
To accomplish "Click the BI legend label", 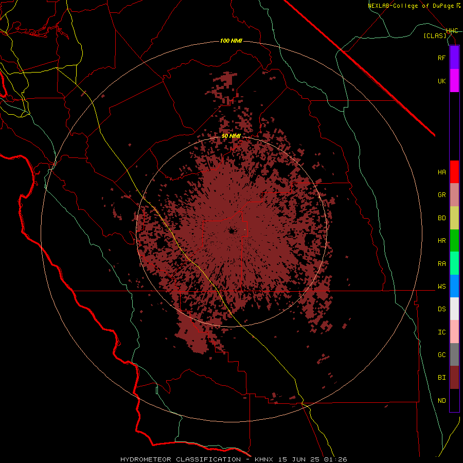I will [x=441, y=378].
